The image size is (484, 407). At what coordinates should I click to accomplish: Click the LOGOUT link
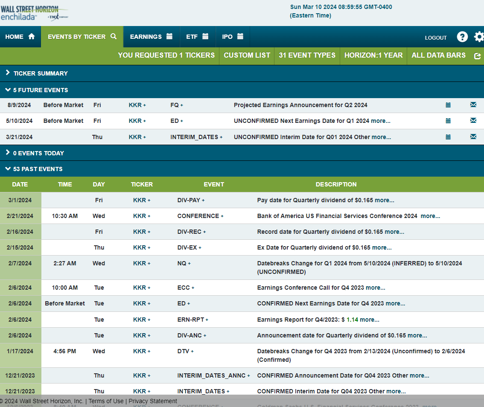[x=436, y=38]
